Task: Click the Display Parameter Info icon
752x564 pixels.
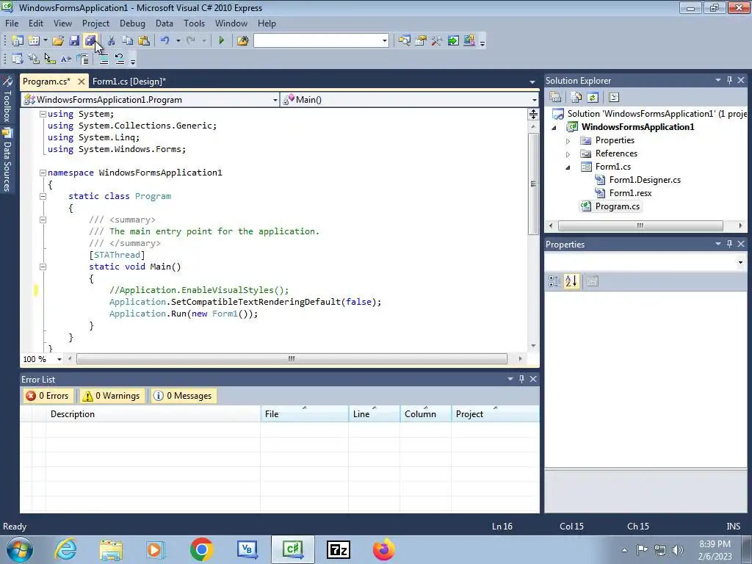Action: [x=34, y=59]
